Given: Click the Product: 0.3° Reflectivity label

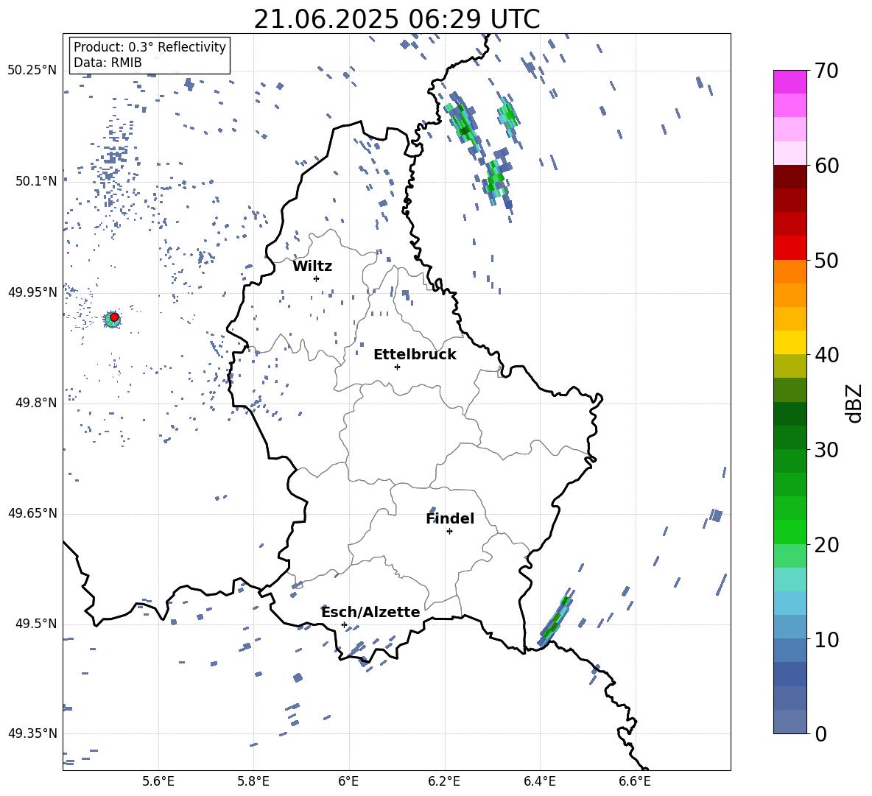Looking at the screenshot, I should [x=150, y=46].
